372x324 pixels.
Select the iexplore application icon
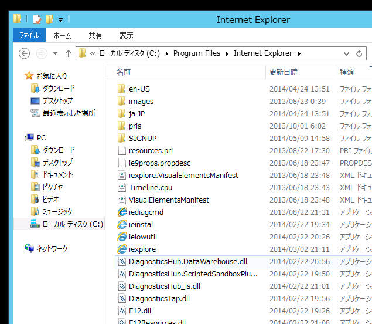[122, 249]
